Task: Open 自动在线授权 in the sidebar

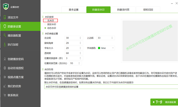Action: 20,68
